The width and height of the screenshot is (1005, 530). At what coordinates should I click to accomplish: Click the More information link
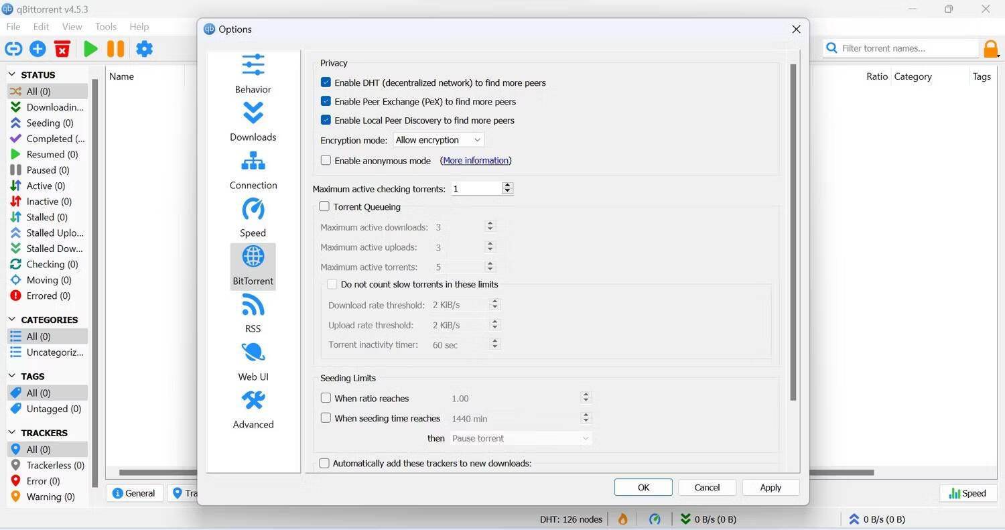click(476, 160)
